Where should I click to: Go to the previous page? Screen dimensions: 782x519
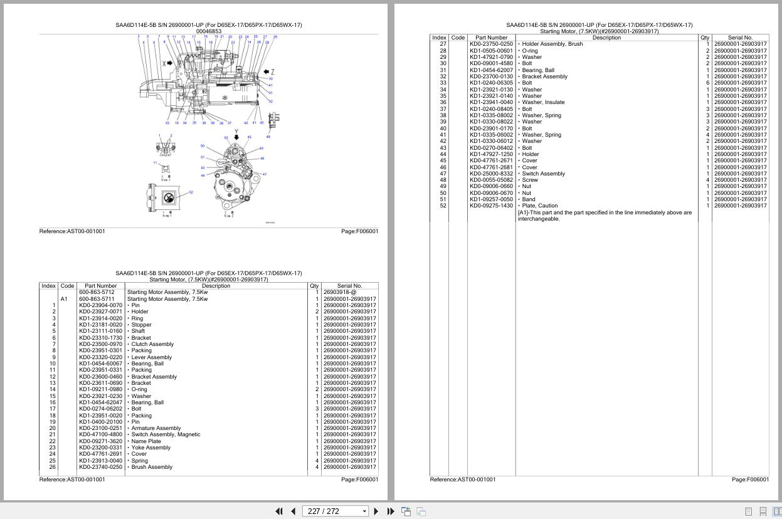293,511
